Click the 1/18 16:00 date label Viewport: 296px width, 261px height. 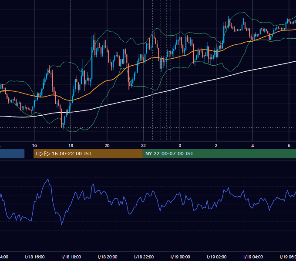34,257
